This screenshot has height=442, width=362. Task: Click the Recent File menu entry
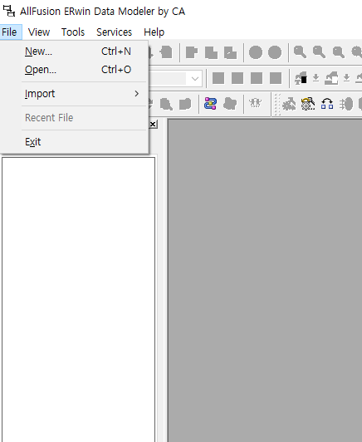75,117
